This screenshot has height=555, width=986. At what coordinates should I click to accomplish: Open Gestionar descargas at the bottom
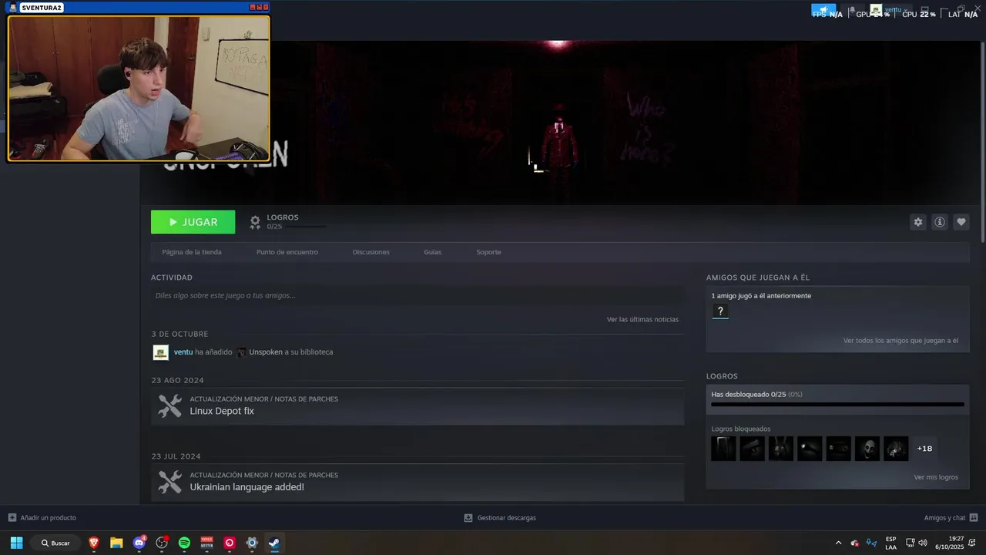[499, 518]
